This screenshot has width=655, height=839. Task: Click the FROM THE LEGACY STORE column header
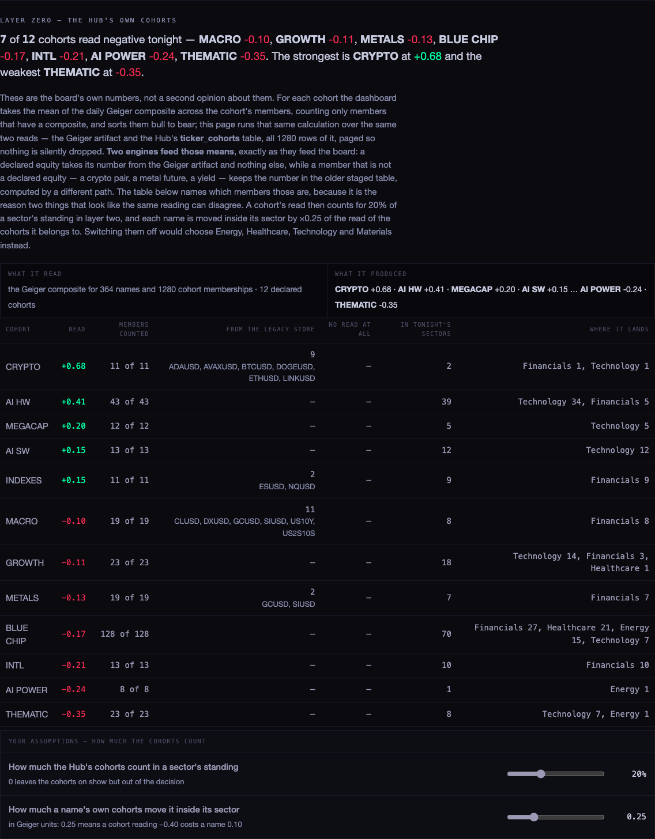pyautogui.click(x=270, y=329)
